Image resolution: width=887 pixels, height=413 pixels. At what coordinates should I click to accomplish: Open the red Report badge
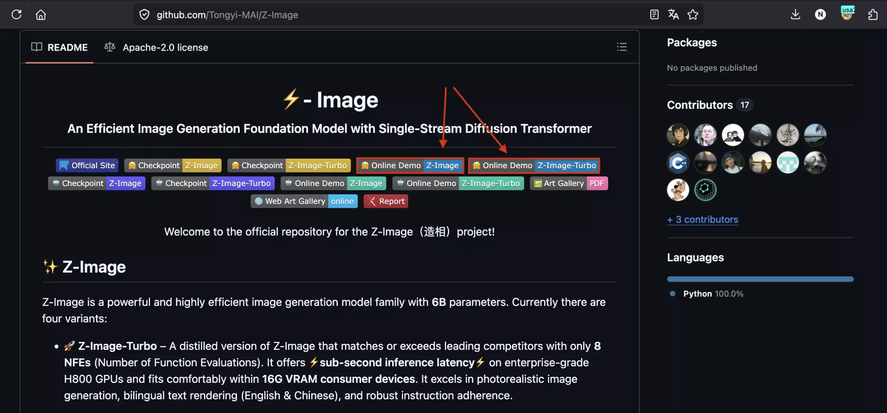pyautogui.click(x=386, y=201)
